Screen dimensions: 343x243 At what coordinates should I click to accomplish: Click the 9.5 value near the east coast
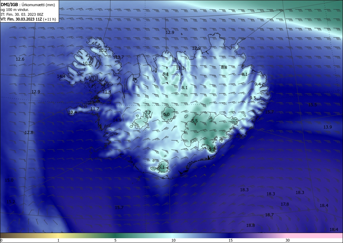[x=253, y=98]
